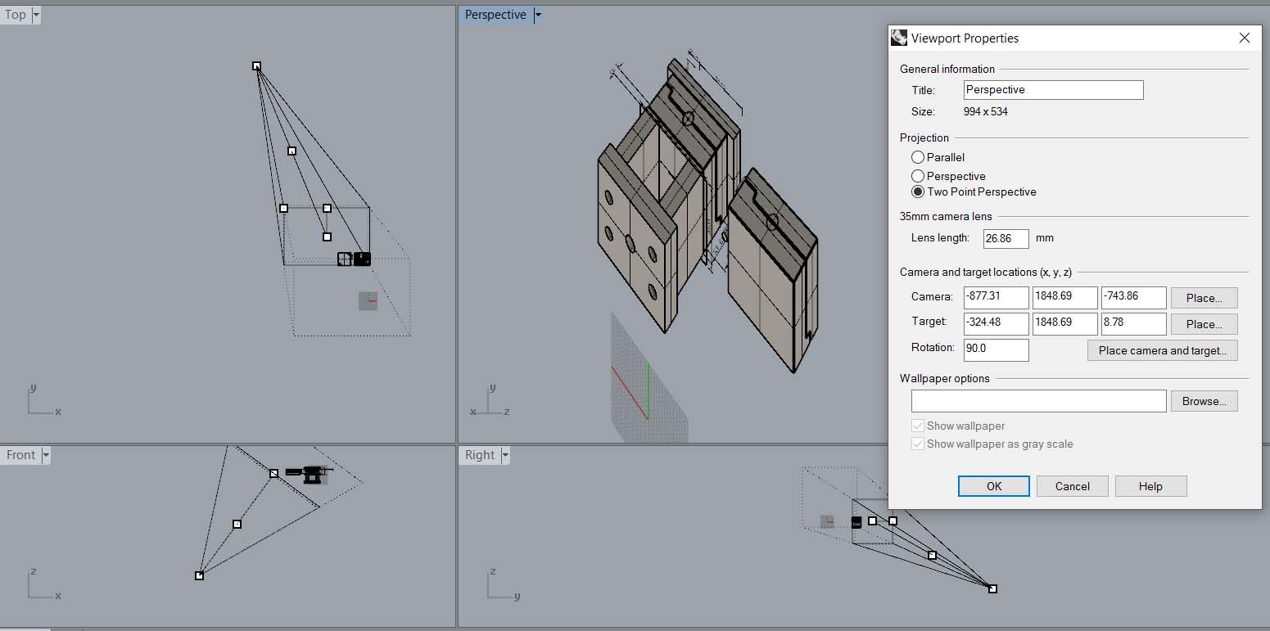The image size is (1270, 631).
Task: Click Browse to choose a wallpaper
Action: pos(1204,401)
